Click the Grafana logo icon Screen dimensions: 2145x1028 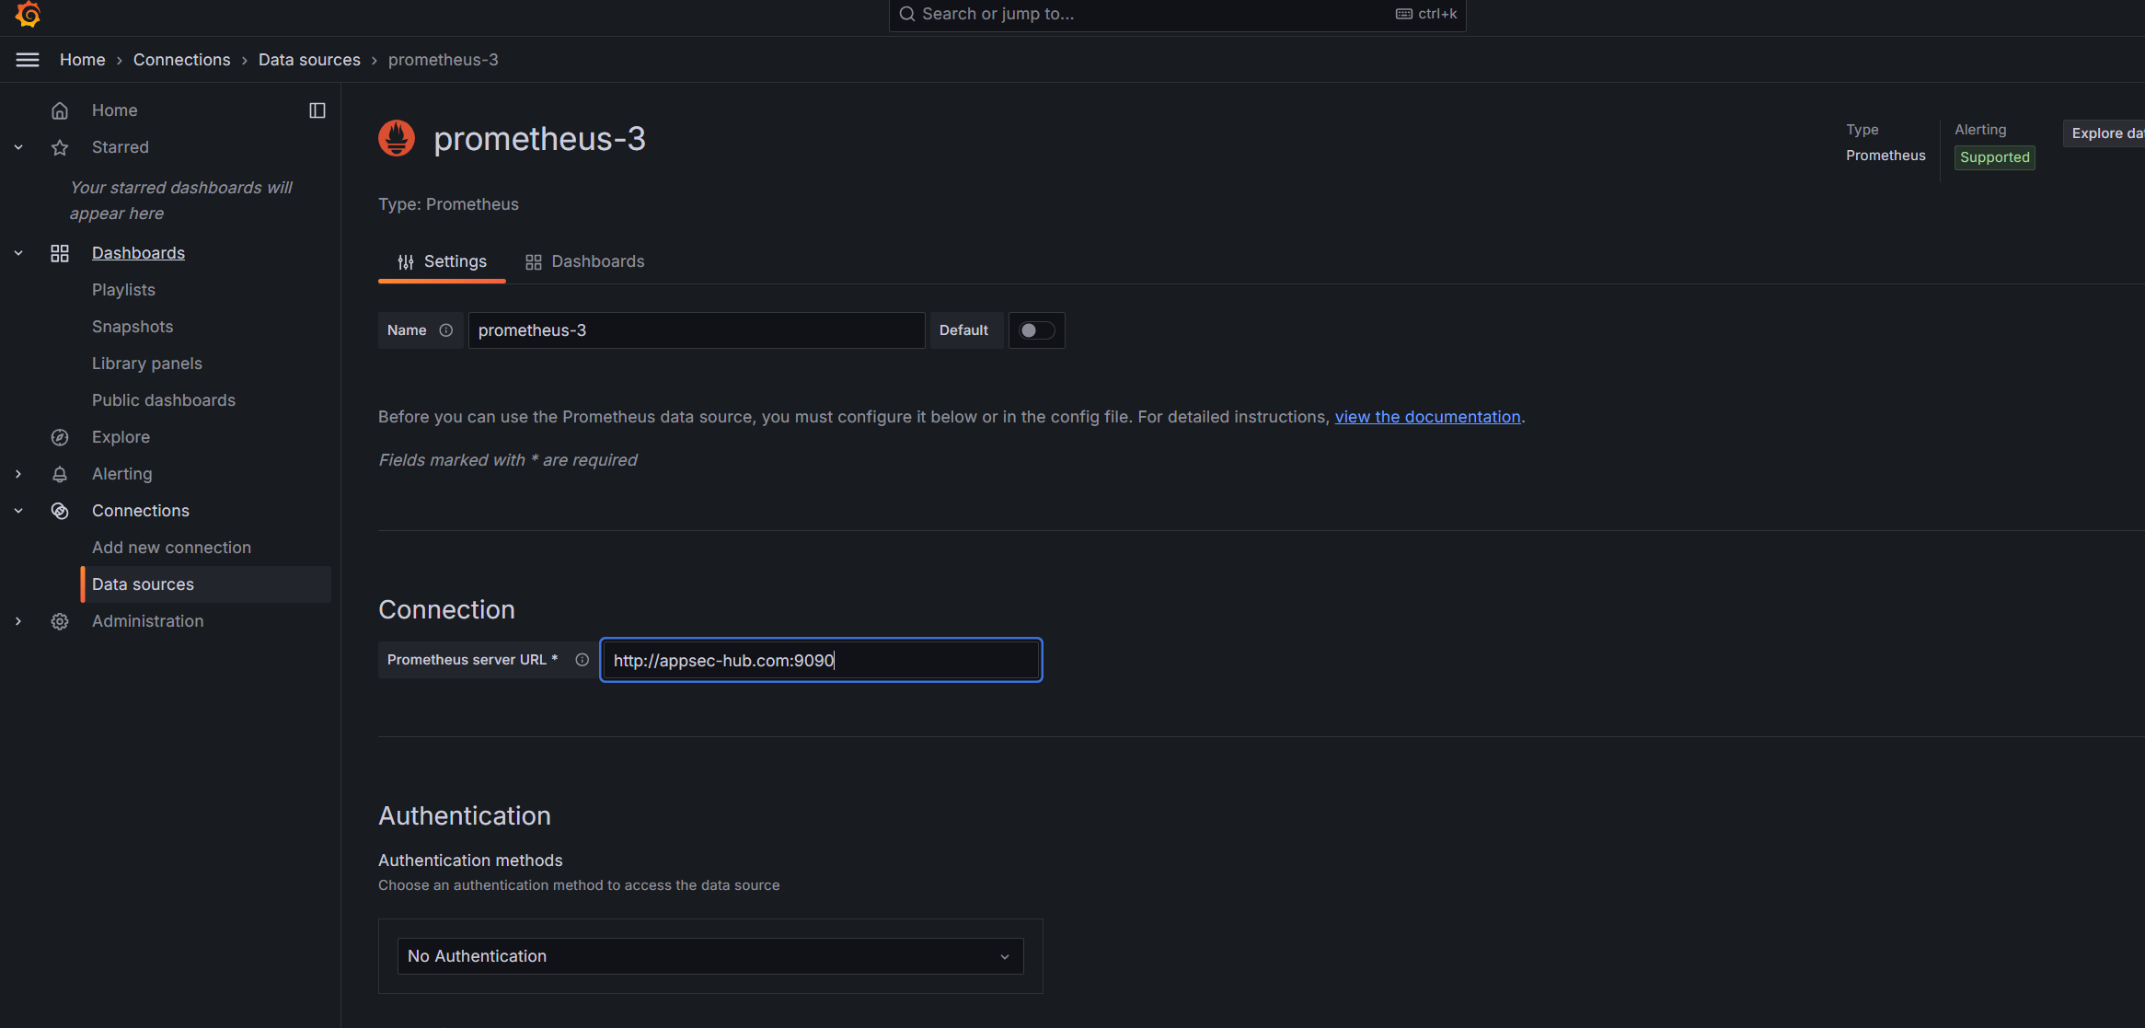point(28,14)
